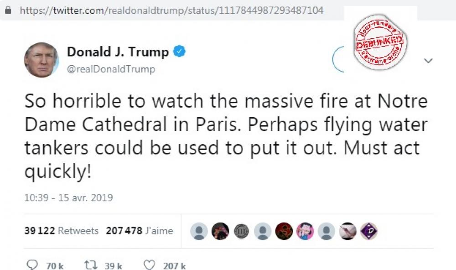Like the tweet with the heart icon
This screenshot has width=456, height=270.
[x=150, y=265]
